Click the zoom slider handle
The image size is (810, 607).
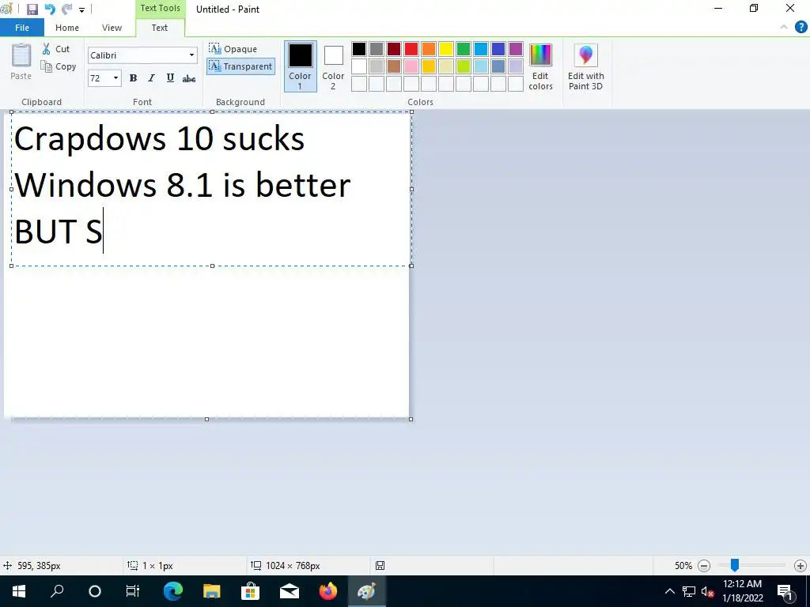[x=735, y=565]
